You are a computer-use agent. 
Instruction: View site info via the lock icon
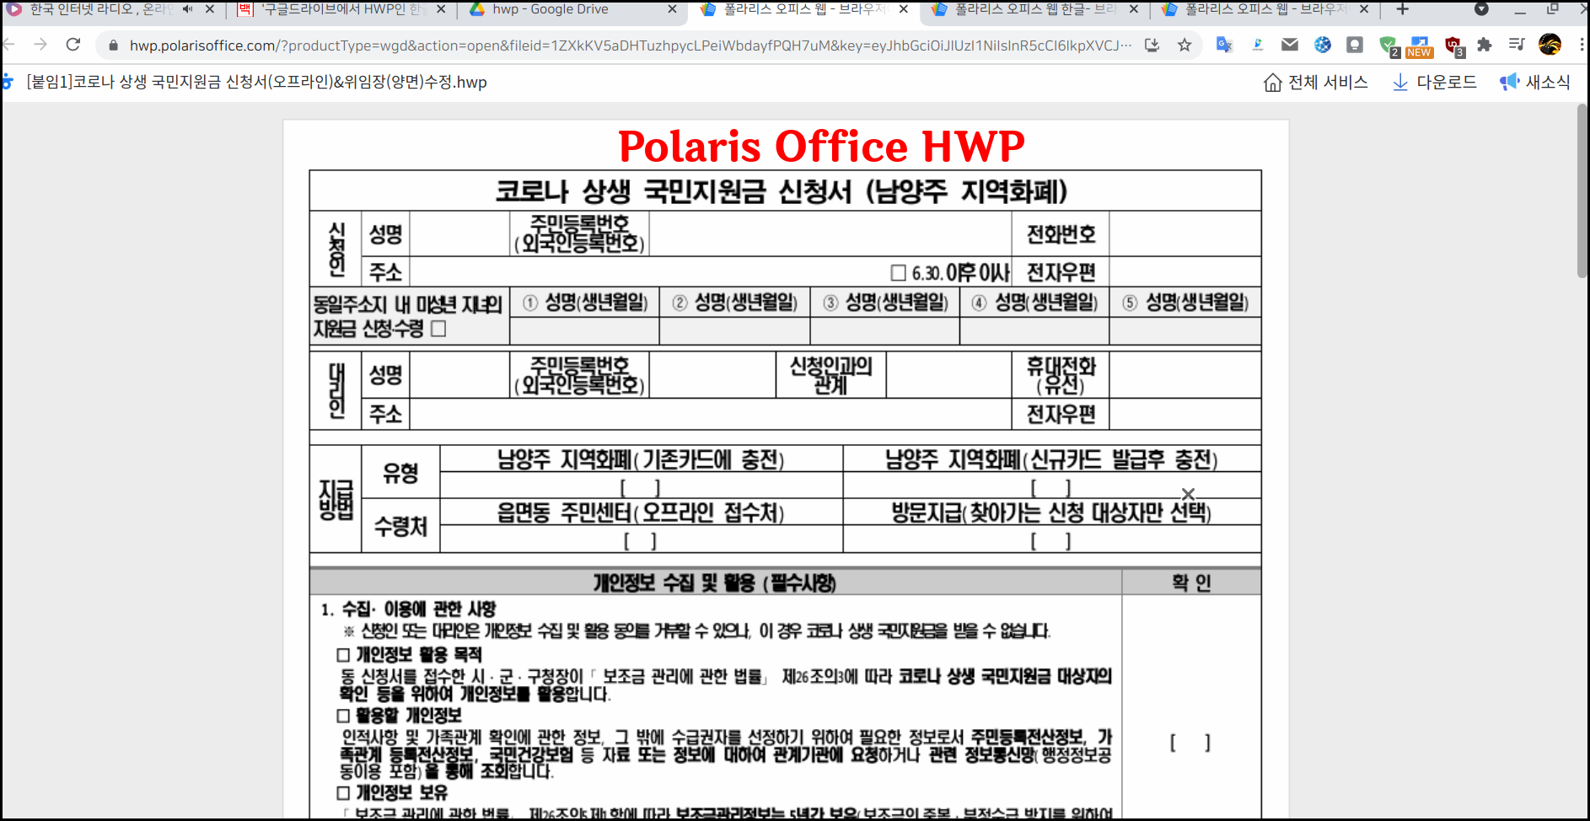tap(113, 46)
